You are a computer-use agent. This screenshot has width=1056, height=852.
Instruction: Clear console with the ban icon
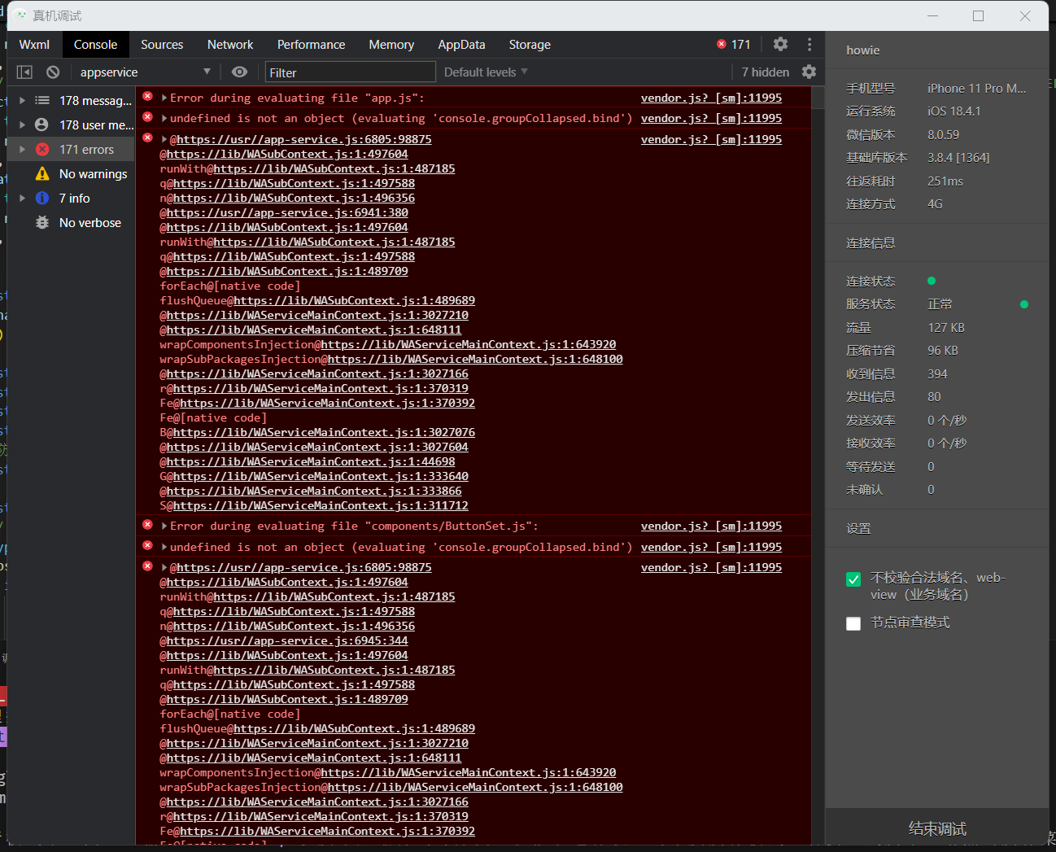click(53, 72)
